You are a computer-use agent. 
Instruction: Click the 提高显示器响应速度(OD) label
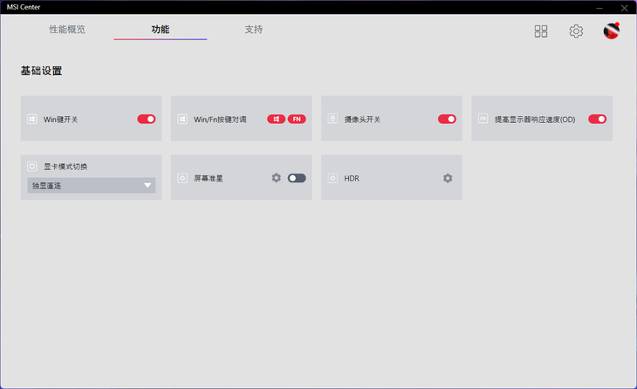535,119
